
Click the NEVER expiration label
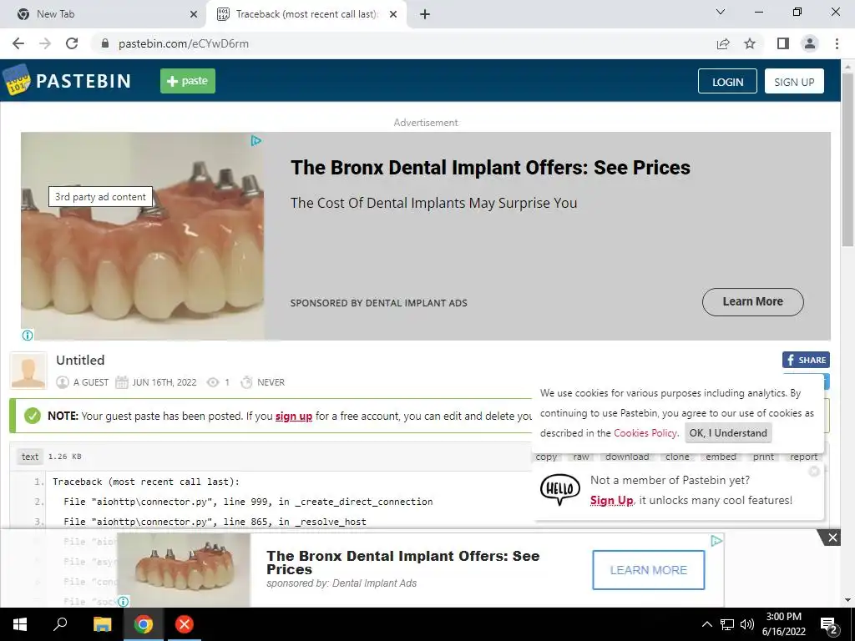tap(271, 382)
